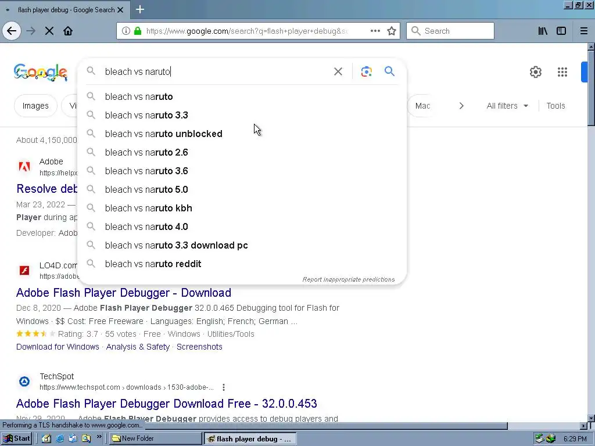
Task: Open the Tools option
Action: pyautogui.click(x=555, y=106)
